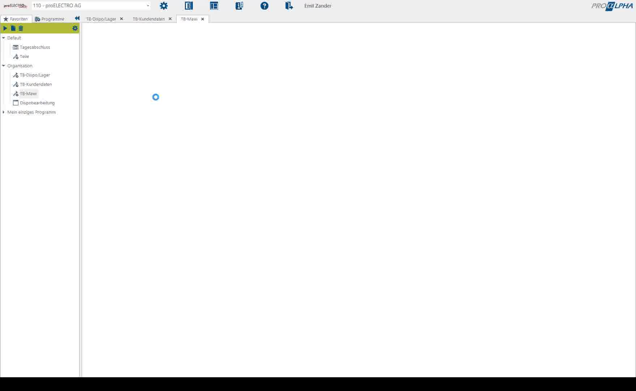Image resolution: width=636 pixels, height=391 pixels.
Task: Open TB-Kundendaten in favorites tree
Action: [36, 84]
